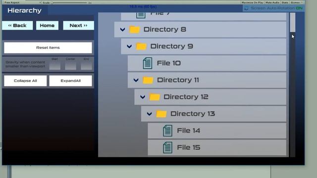The width and height of the screenshot is (317, 178).
Task: Click the vertical scrollbar thumb of the list
Action: (293, 22)
